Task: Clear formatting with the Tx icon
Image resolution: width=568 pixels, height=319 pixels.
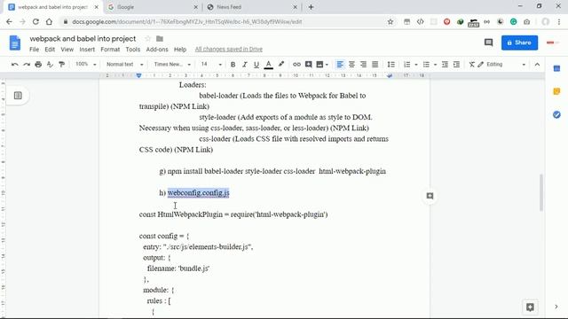Action: 471,65
